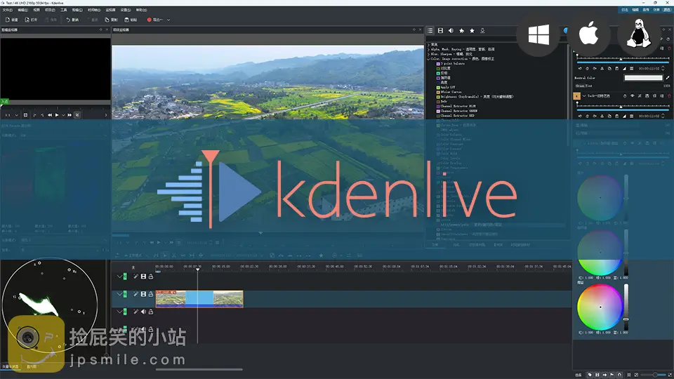This screenshot has width=674, height=379.
Task: Click the Undo toolbar button
Action: pyautogui.click(x=72, y=20)
